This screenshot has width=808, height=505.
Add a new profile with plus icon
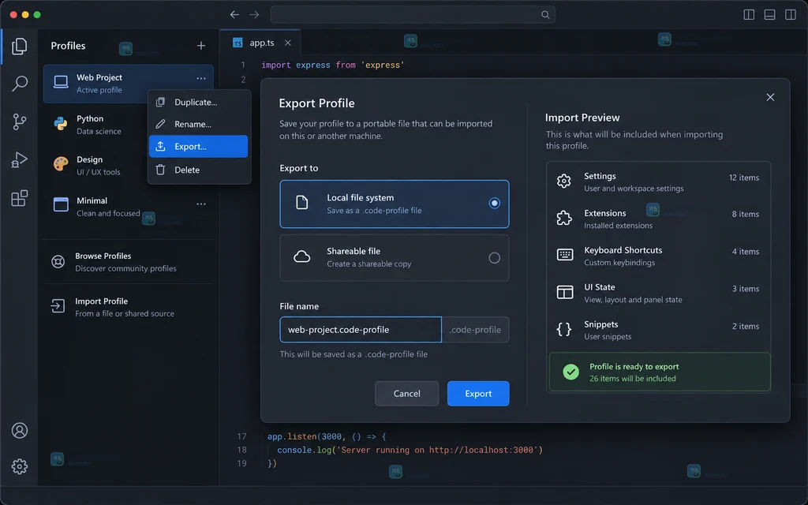pos(201,46)
